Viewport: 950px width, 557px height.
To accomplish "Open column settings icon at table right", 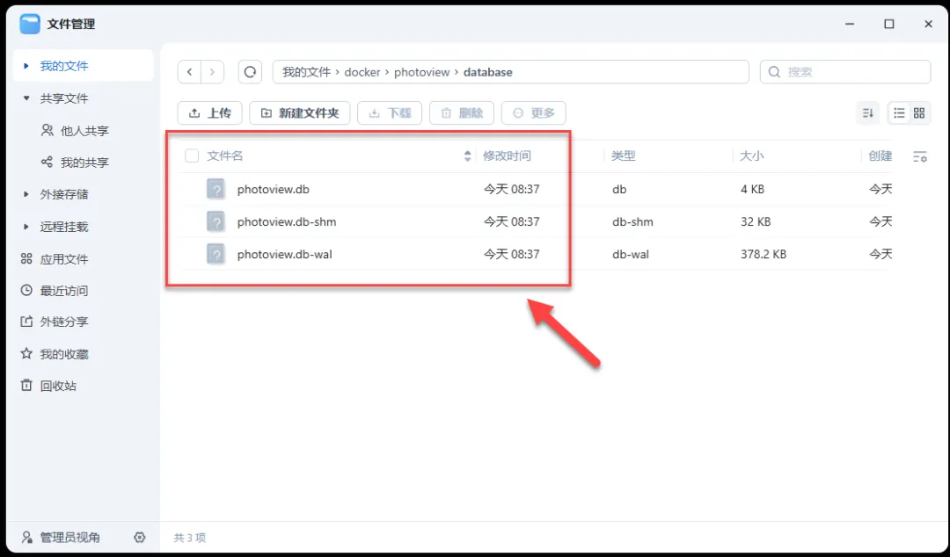I will coord(920,156).
